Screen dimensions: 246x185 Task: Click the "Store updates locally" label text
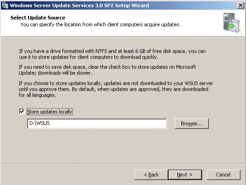coord(49,112)
